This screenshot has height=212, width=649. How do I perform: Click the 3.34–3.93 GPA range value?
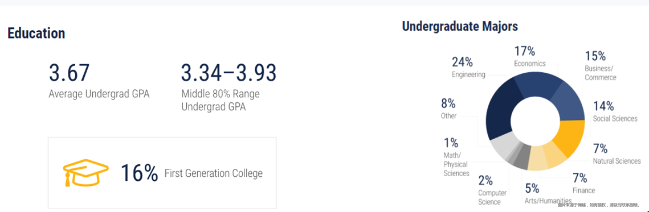click(228, 73)
